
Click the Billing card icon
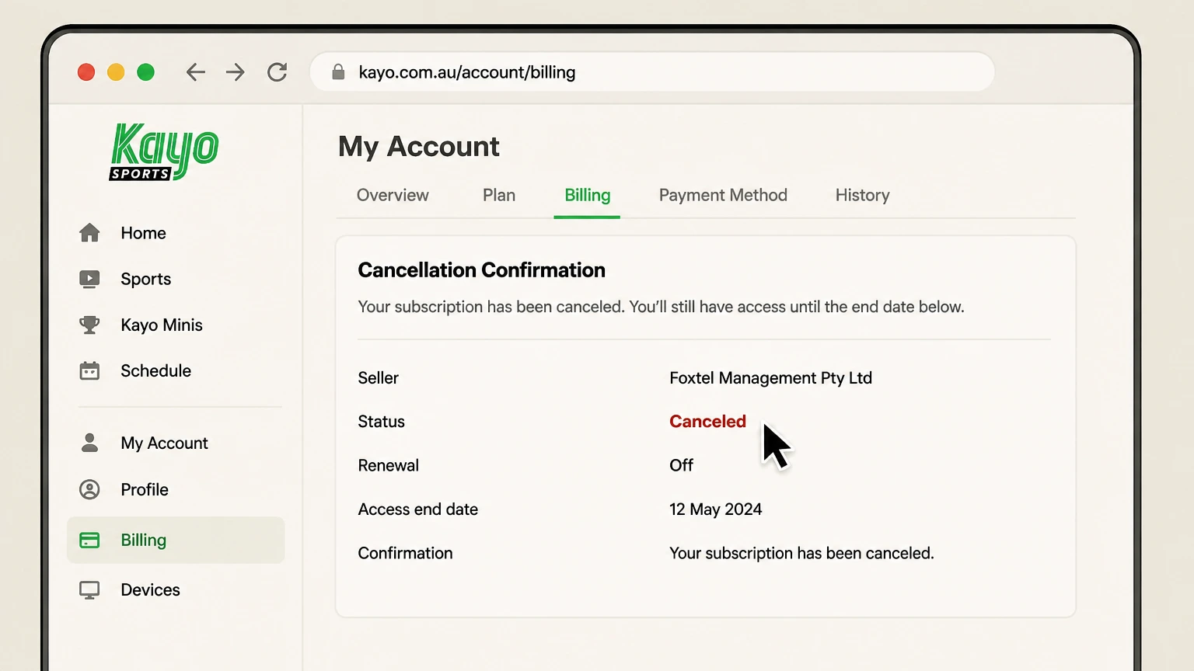(x=89, y=540)
